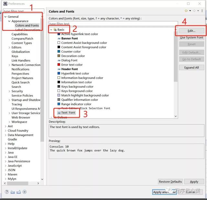
Task: Collapse the Basic category
Action: click(51, 30)
